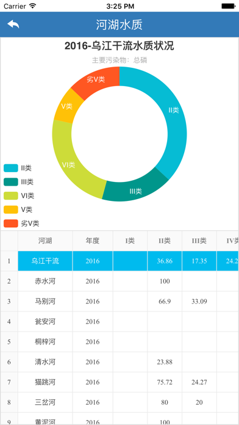This screenshot has height=425, width=239.
Task: Toggle the 劣V类 orange legend swatch
Action: 11,223
